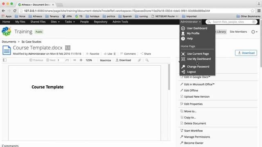Click the search files, people, sites field

(231, 22)
